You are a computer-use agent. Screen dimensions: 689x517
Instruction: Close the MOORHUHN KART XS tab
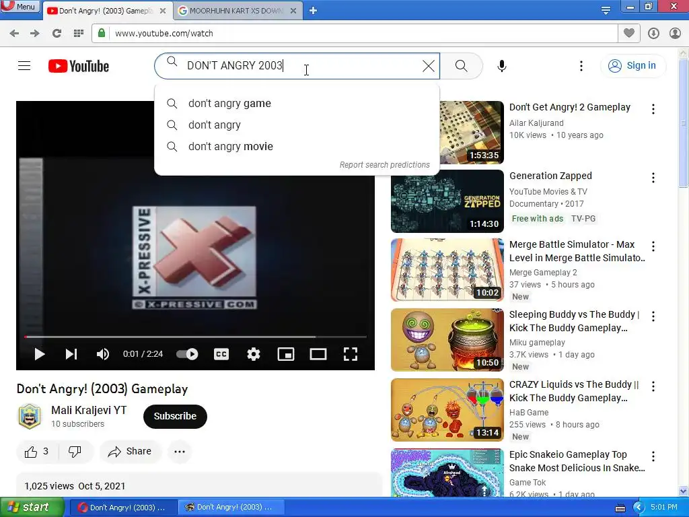coord(293,11)
